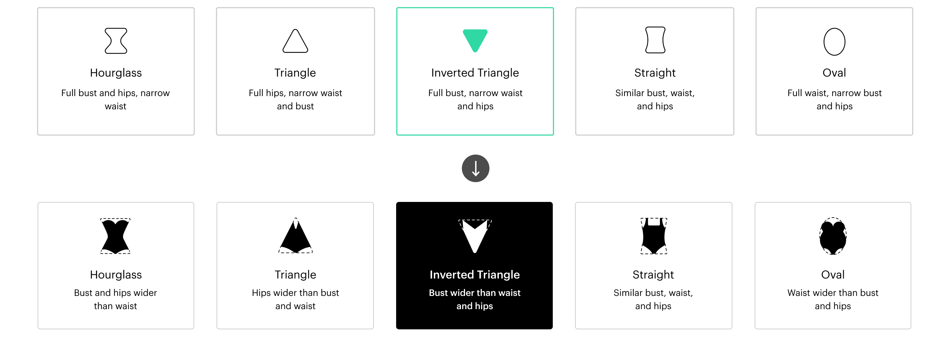
Task: Pick the "Full waist, narrow bust and hips" card
Action: [x=834, y=99]
